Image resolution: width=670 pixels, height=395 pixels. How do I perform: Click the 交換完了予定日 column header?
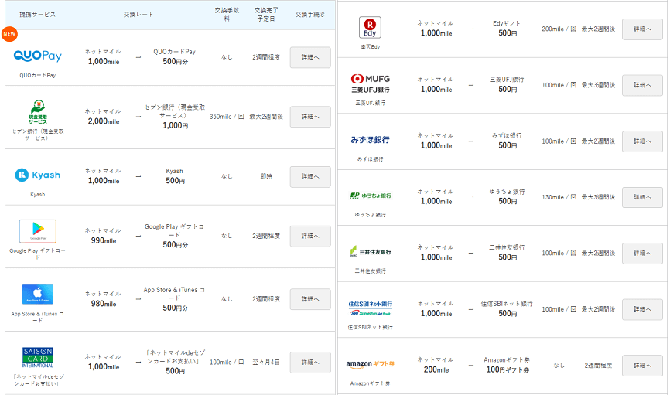tap(266, 15)
